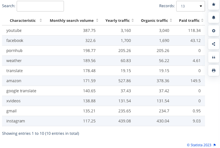Select the translate row label

coord(14,71)
